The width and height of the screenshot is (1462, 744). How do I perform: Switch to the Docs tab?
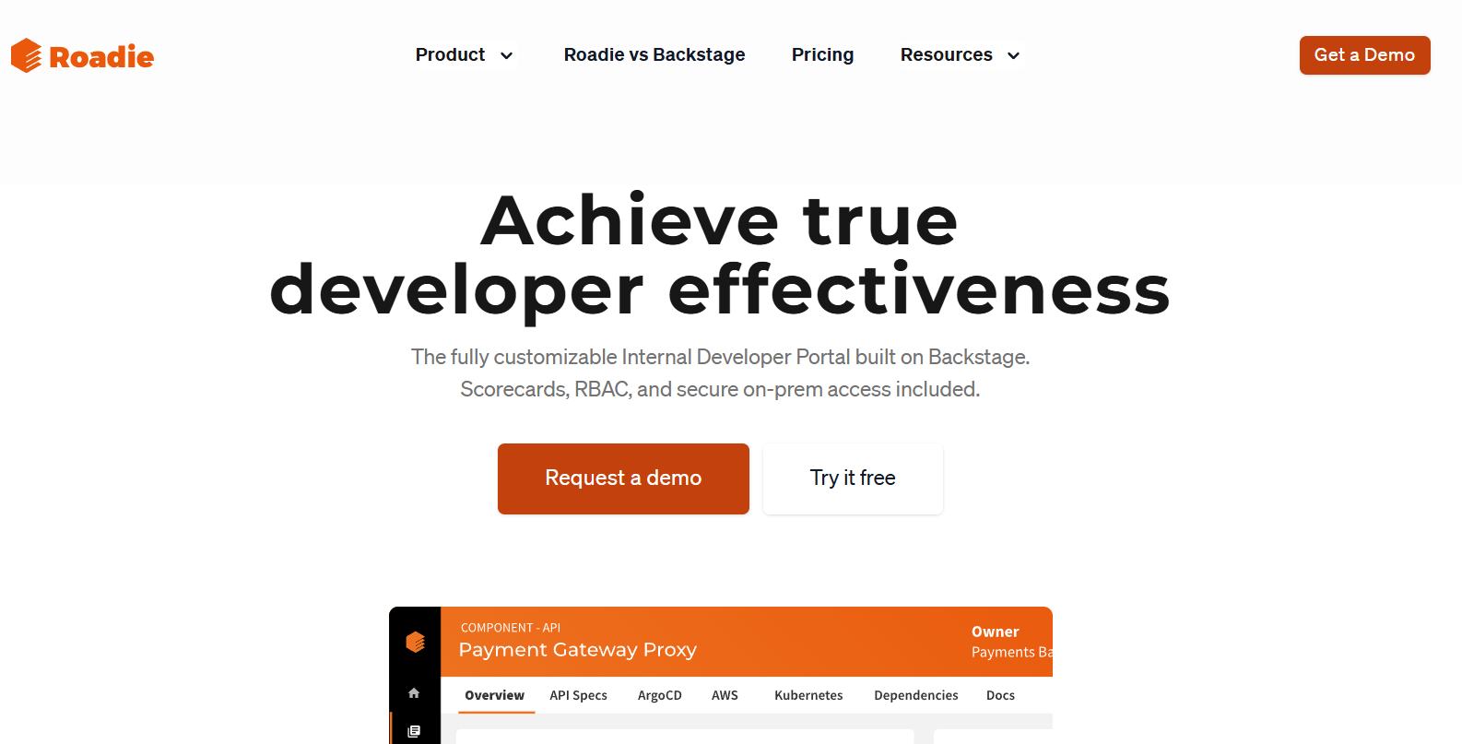pos(1000,695)
